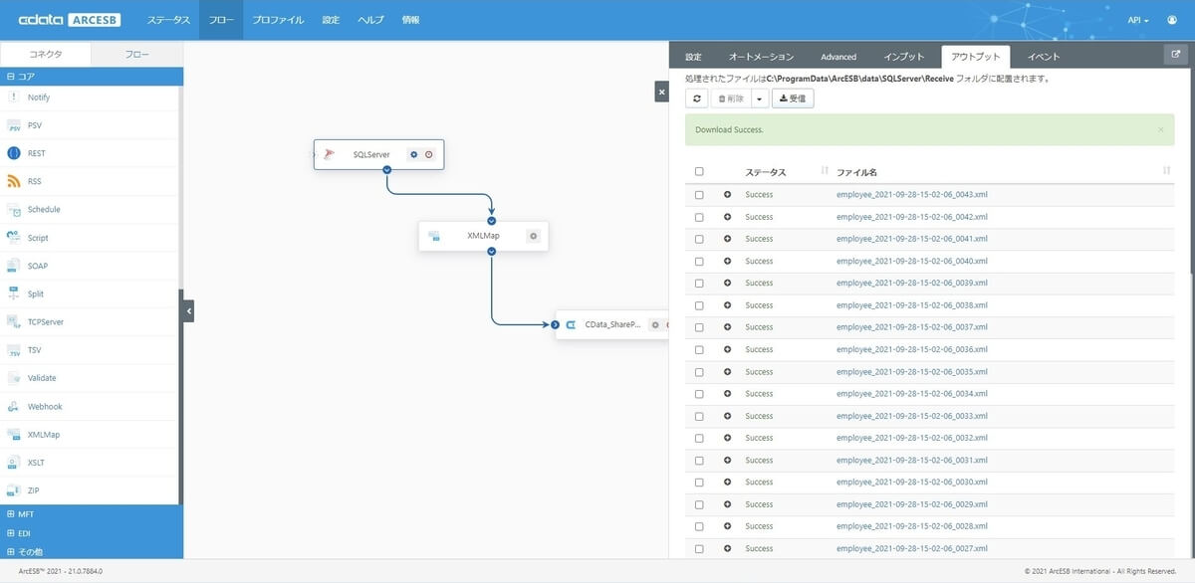
Task: Open file employee_2021-09-28-15-02-06_0030.xml
Action: (x=912, y=483)
